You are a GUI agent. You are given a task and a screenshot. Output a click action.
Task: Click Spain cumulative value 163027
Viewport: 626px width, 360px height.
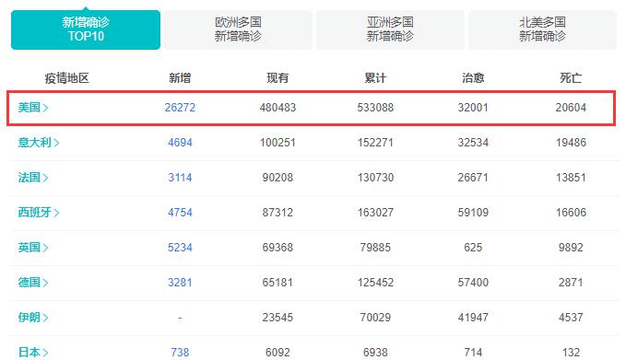(x=375, y=213)
